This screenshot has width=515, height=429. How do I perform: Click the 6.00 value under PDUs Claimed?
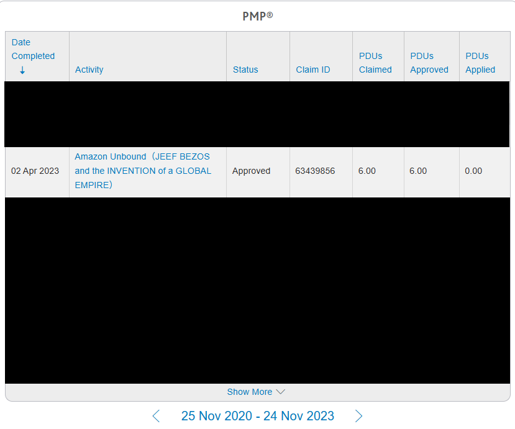click(x=367, y=171)
